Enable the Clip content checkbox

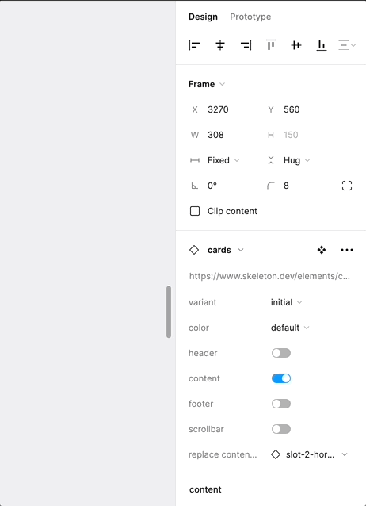[195, 211]
